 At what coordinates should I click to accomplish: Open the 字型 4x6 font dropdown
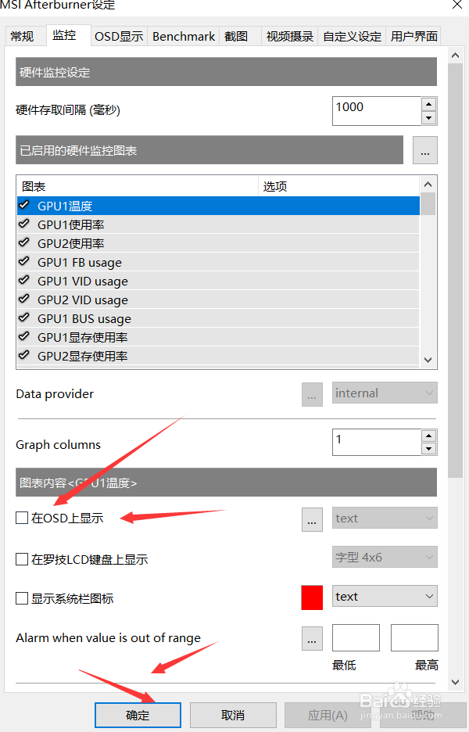tap(385, 557)
